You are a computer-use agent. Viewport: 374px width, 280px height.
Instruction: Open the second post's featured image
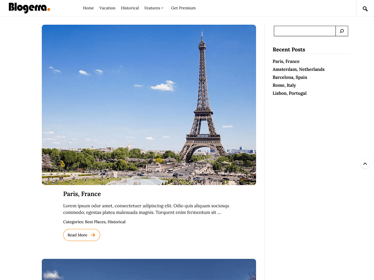(x=149, y=269)
